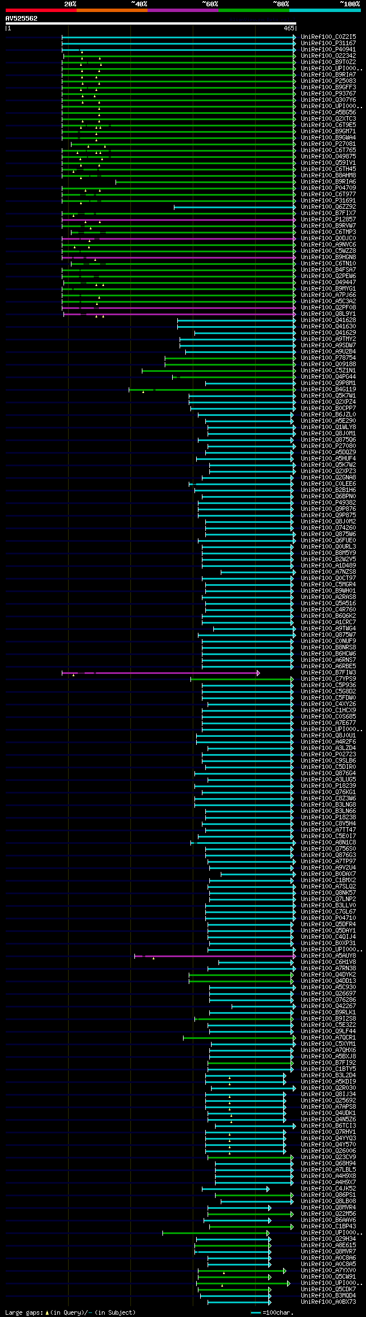Open hit UniRef100_A8N1C8

click(328, 843)
